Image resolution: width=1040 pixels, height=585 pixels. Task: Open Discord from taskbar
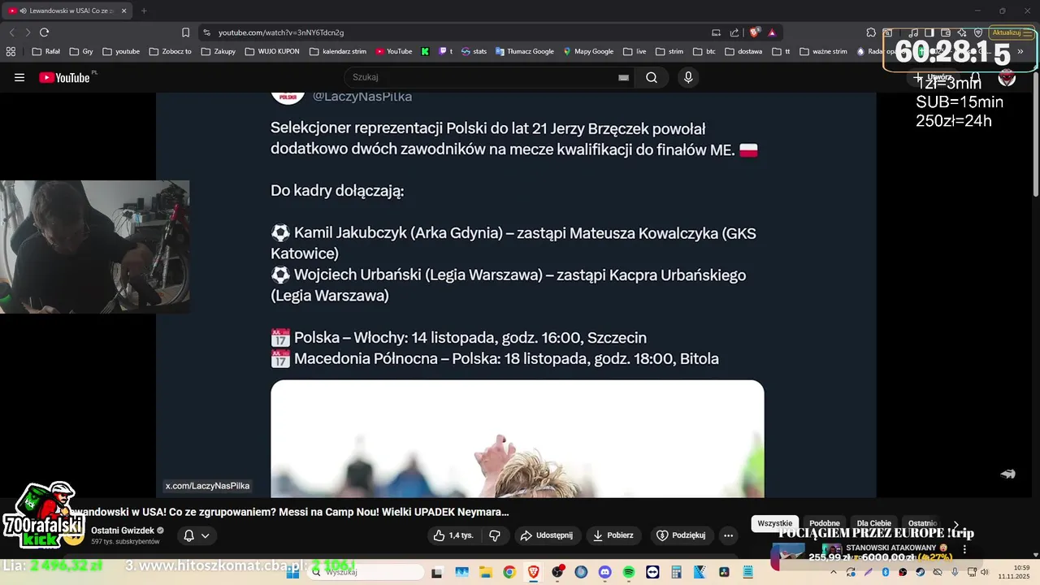pos(604,572)
